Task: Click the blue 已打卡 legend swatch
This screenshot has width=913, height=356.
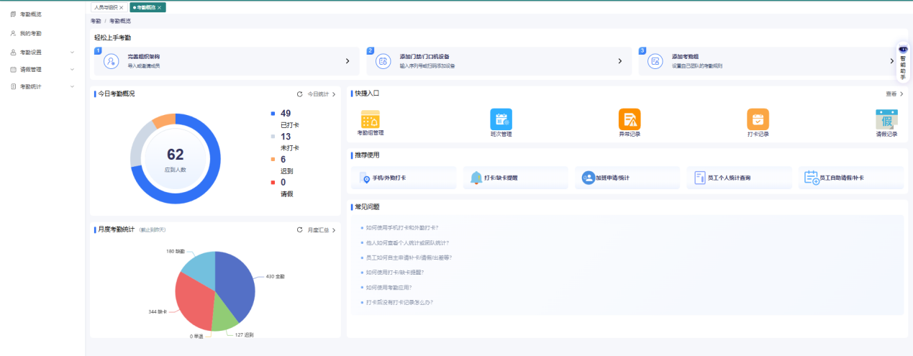Action: click(x=273, y=113)
